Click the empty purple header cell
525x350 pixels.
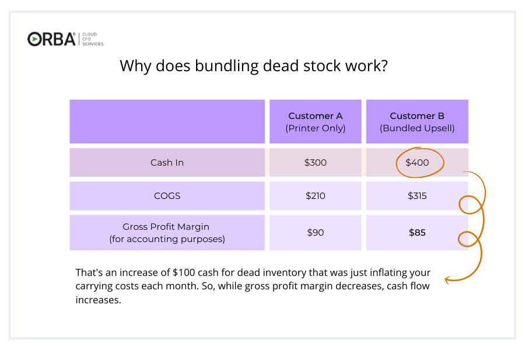[167, 121]
